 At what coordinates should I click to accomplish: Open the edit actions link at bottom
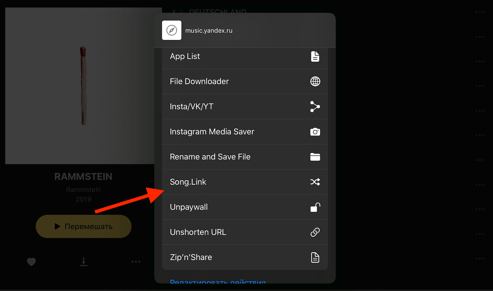[218, 281]
